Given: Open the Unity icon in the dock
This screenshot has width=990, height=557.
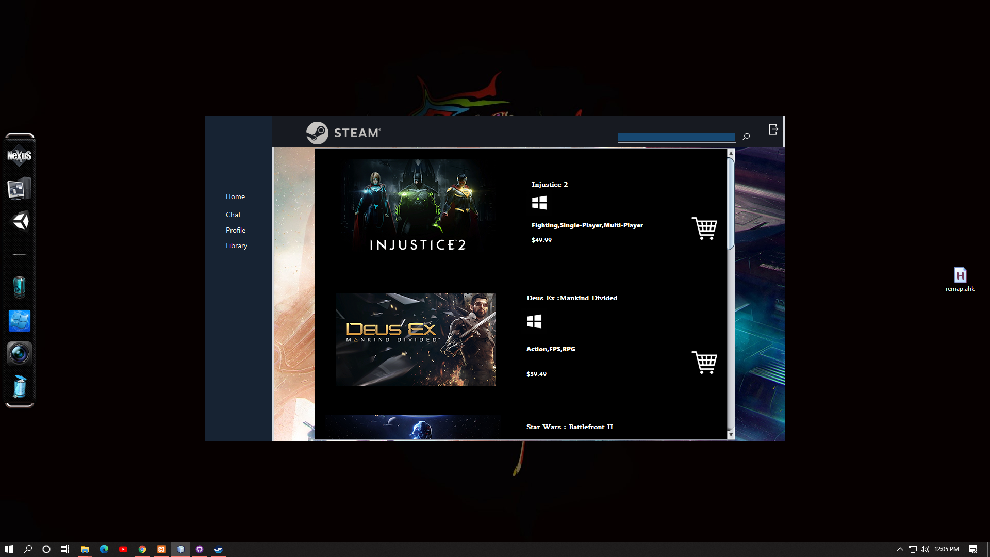Looking at the screenshot, I should 20,221.
